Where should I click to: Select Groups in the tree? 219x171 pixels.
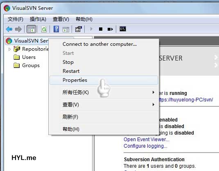tap(31, 65)
